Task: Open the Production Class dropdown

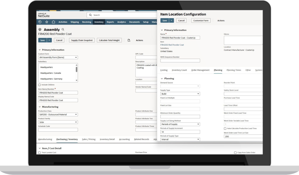Action: coord(58,114)
